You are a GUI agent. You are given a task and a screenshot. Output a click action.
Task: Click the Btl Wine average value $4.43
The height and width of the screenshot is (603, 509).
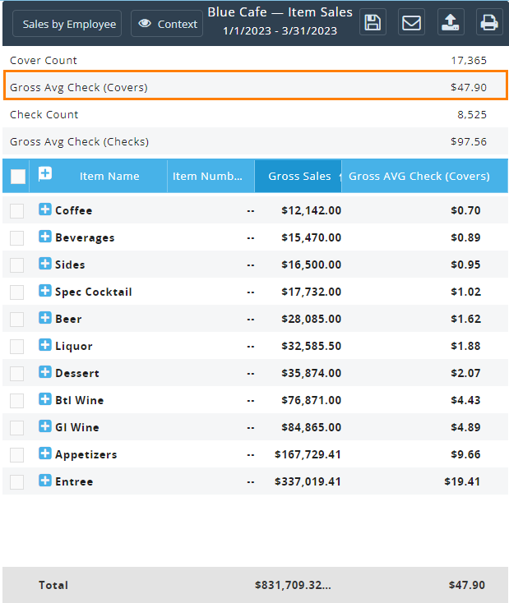click(465, 400)
